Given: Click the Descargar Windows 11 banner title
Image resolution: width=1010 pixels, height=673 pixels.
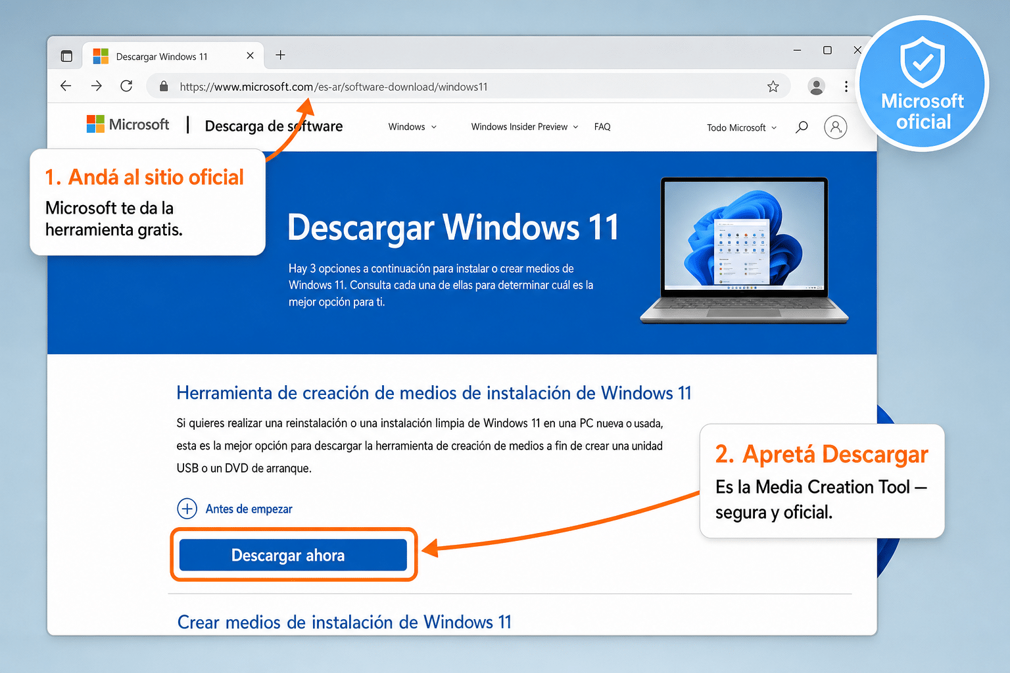Looking at the screenshot, I should click(x=453, y=227).
